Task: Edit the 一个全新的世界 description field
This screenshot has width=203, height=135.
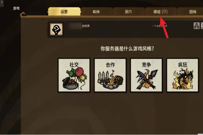Action: click(x=159, y=26)
